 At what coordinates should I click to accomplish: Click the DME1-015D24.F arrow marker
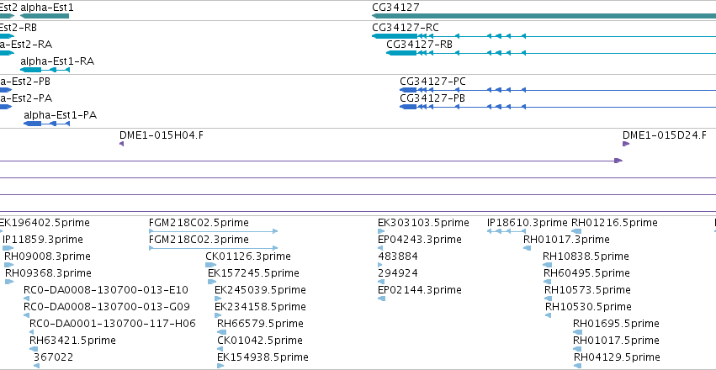point(626,144)
